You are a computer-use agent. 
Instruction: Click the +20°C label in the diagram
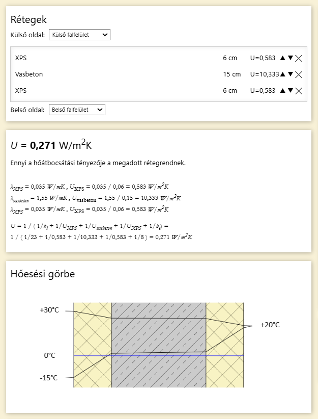pos(270,325)
